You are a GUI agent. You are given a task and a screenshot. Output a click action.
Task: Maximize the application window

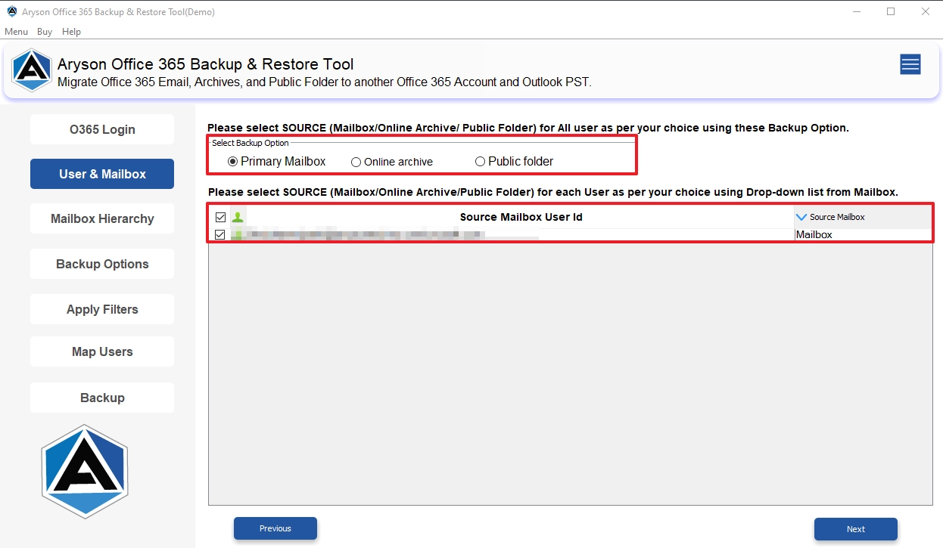[x=891, y=11]
